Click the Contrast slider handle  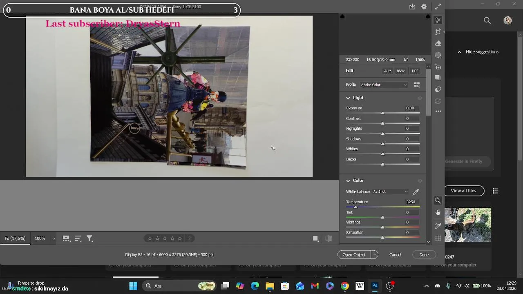click(x=383, y=123)
